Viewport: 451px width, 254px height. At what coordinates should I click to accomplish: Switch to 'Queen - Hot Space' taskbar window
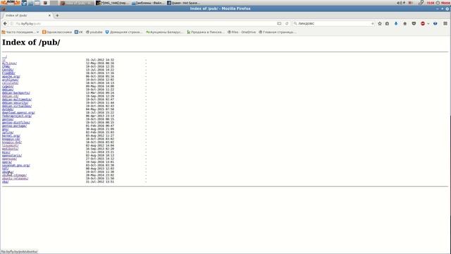pyautogui.click(x=183, y=3)
